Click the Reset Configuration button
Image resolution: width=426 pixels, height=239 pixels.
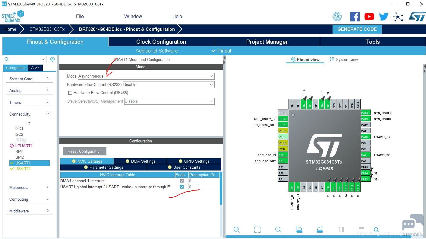(84, 151)
